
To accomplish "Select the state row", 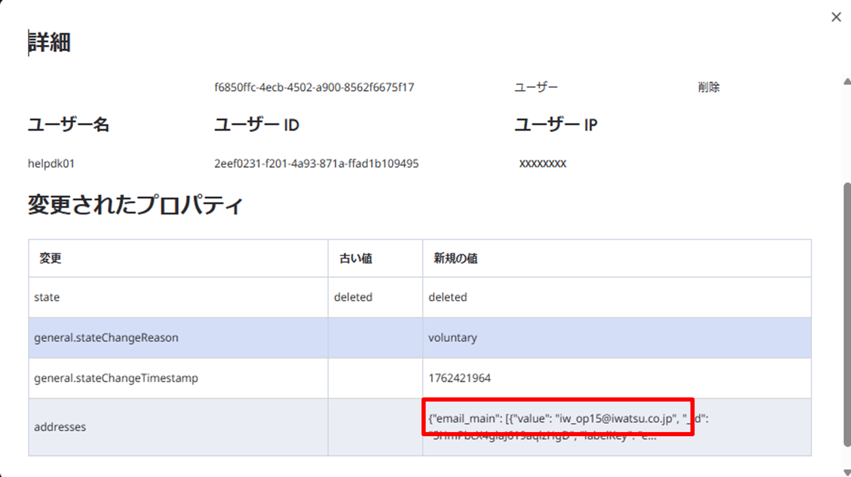I will coord(47,297).
